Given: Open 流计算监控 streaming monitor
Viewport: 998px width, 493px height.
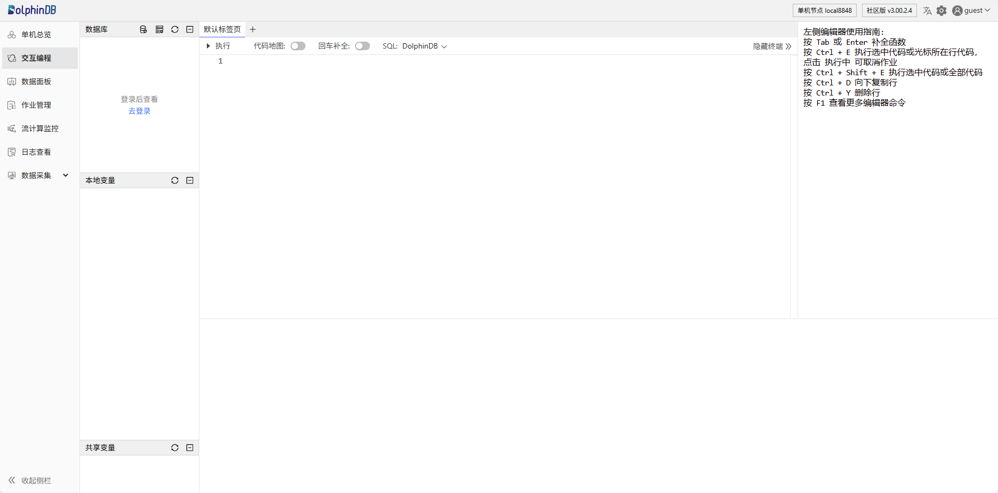Looking at the screenshot, I should [x=39, y=128].
